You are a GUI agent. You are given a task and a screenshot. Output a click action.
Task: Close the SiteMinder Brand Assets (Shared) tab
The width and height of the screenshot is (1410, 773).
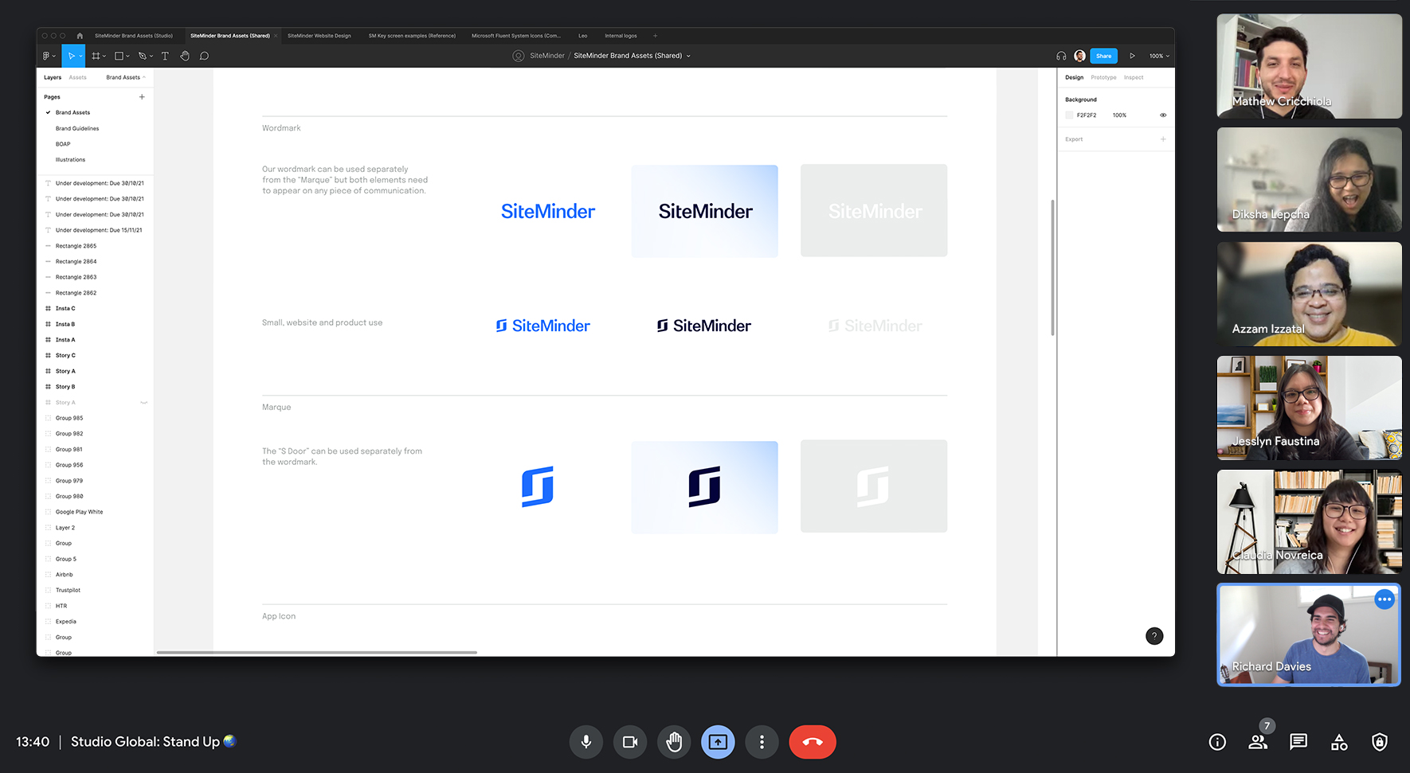(x=276, y=36)
